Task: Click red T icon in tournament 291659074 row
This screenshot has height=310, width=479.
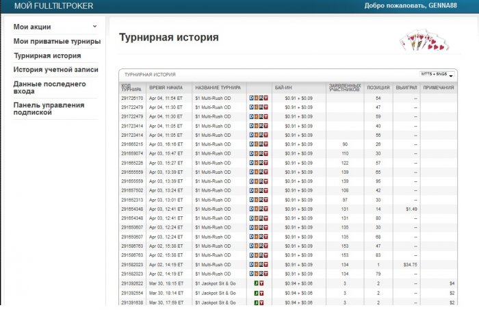Action: pyautogui.click(x=266, y=153)
